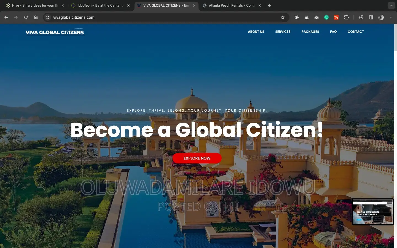Open the SERVICES menu item
This screenshot has width=397, height=248.
click(283, 32)
